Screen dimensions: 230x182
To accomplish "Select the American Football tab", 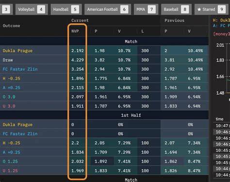I will tap(108, 10).
